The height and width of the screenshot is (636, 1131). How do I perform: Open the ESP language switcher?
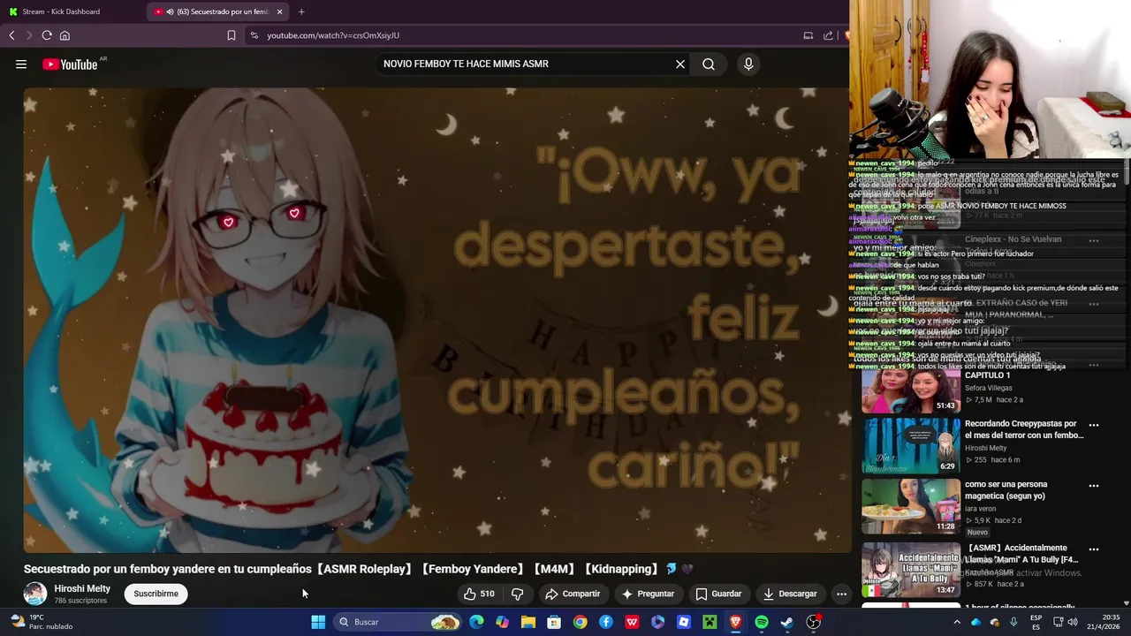click(x=1036, y=622)
